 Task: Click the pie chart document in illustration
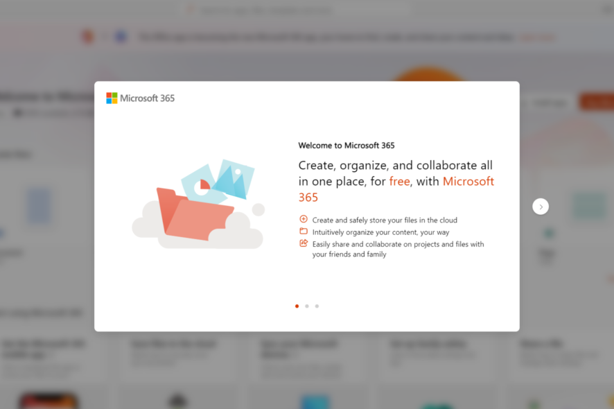coord(200,185)
